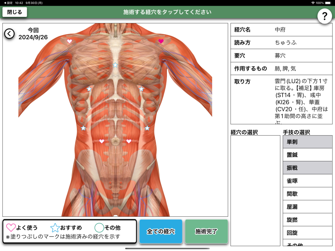Image resolution: width=335 pixels, height=251 pixels.
Task: Deselect the 振戦 technique
Action: click(308, 168)
